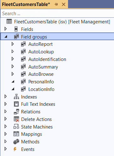Click the AutoSummary field group icon
This screenshot has height=156, width=114.
tap(23, 67)
